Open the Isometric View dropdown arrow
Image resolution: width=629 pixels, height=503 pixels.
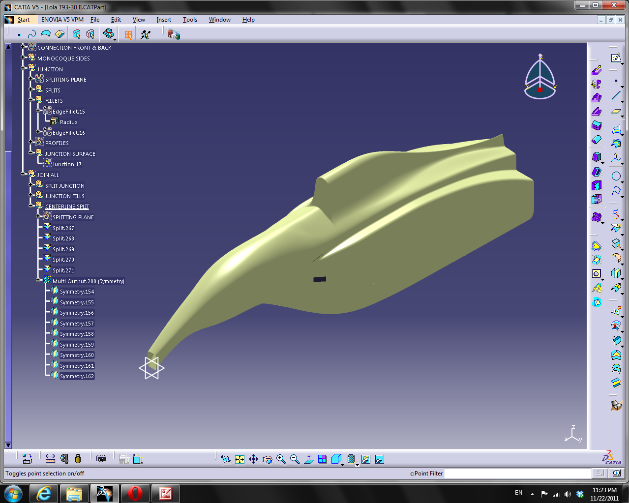pos(342,465)
